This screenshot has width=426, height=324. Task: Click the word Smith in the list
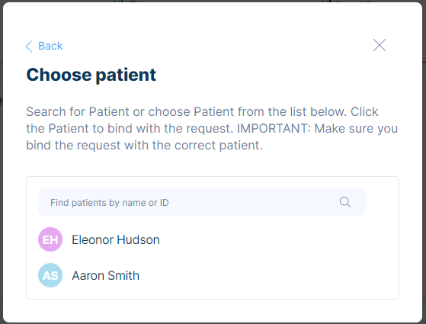click(x=123, y=276)
